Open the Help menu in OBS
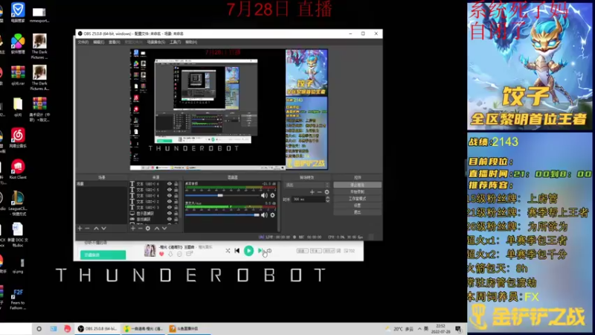Image resolution: width=595 pixels, height=335 pixels. [x=191, y=42]
